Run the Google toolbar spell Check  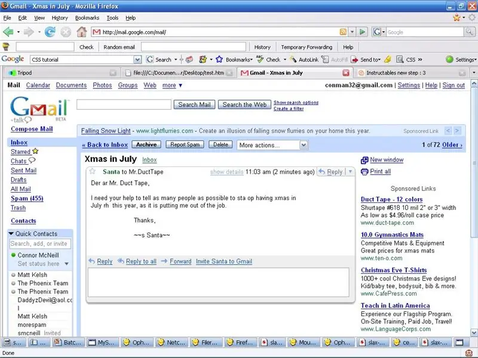click(x=268, y=59)
